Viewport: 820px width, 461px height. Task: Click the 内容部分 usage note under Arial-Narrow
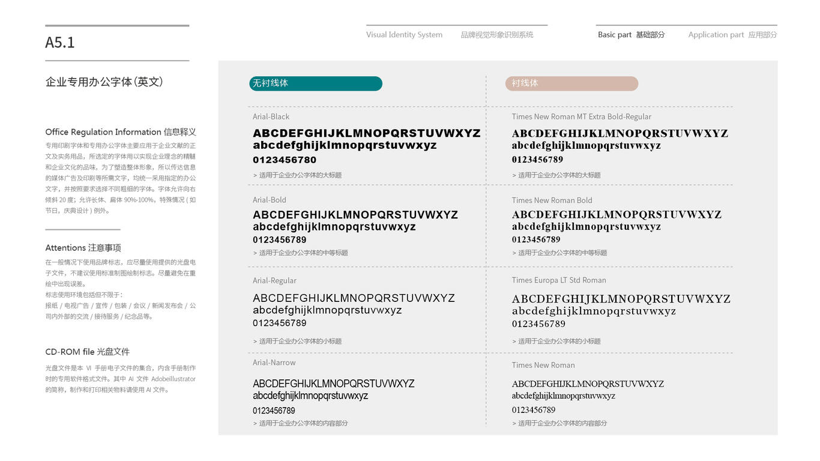(301, 423)
